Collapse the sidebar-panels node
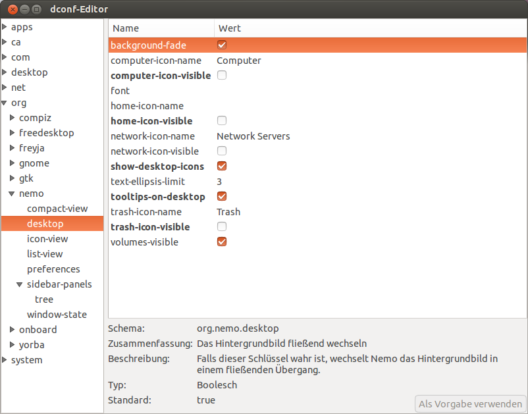The height and width of the screenshot is (414, 528). tap(20, 284)
